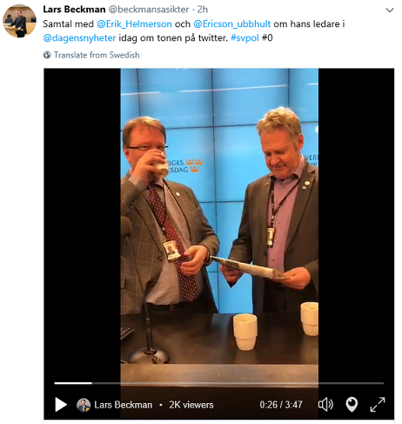
Task: Open the #svpol hashtag
Action: coord(245,38)
